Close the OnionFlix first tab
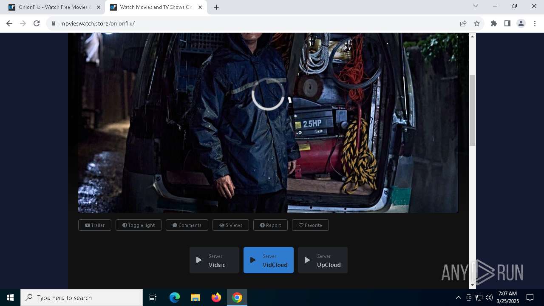544x306 pixels. coord(98,7)
